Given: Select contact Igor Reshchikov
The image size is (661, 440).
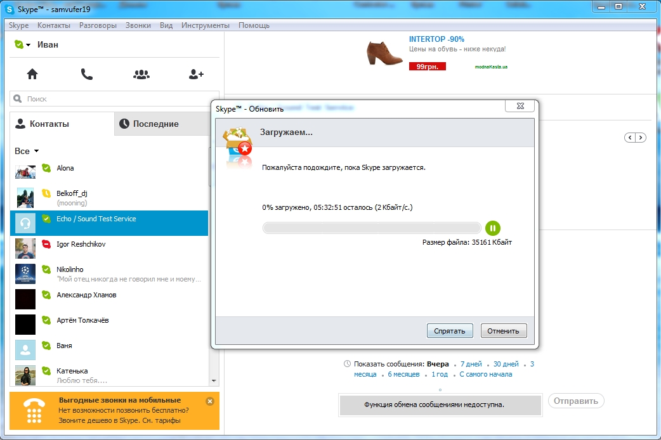Looking at the screenshot, I should point(109,249).
